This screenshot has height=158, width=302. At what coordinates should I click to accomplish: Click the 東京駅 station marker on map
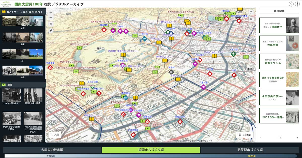point(171,72)
